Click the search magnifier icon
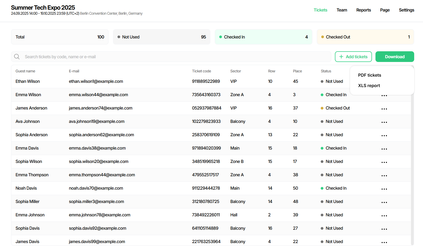Image resolution: width=423 pixels, height=250 pixels. (x=17, y=57)
